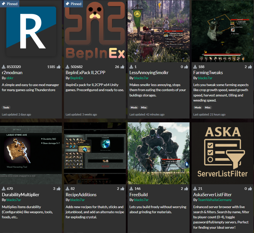
Task: Visit author ebkr's profile
Action: coord(10,78)
